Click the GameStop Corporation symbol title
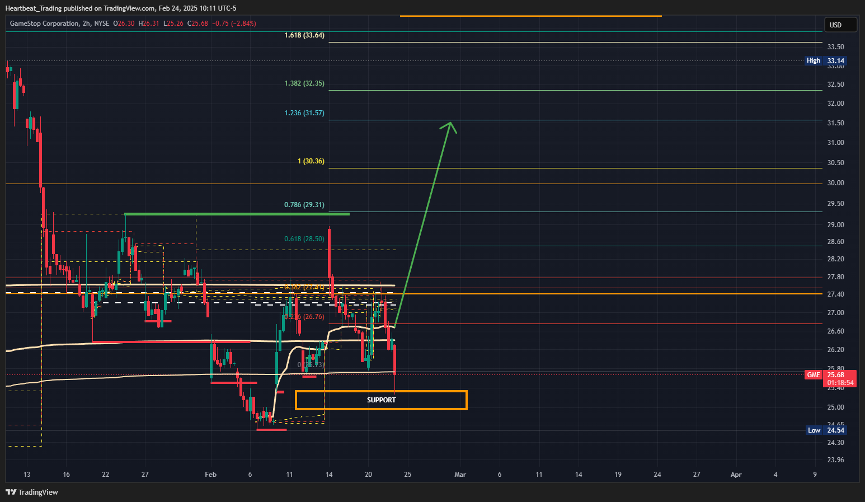Screen dimensions: 865x502 point(44,24)
